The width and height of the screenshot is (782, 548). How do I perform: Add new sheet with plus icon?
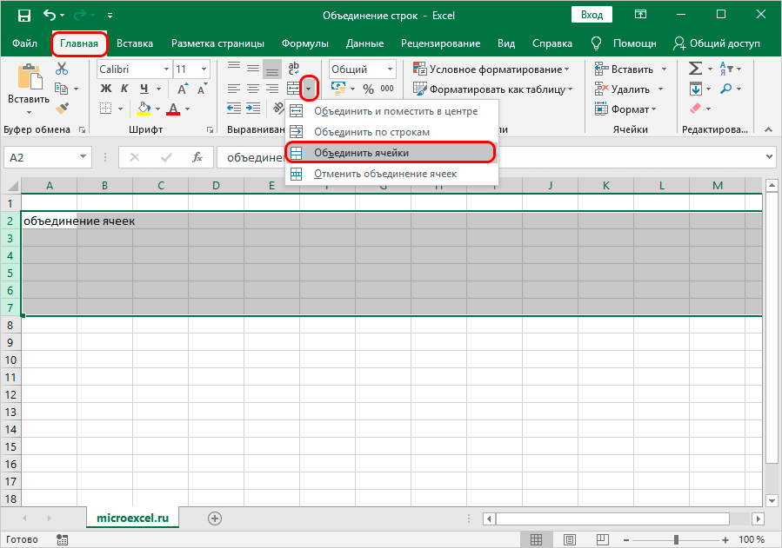pos(215,518)
